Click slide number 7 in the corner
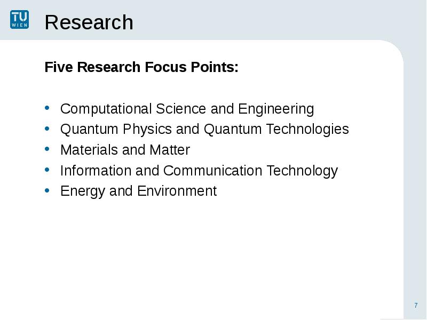The width and height of the screenshot is (427, 320). click(416, 305)
